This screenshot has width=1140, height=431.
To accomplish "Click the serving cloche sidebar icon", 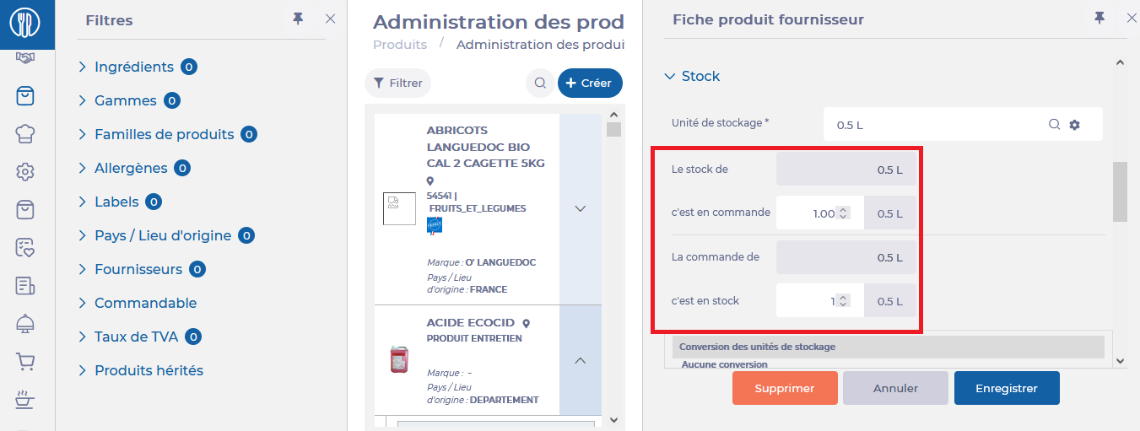I will (x=25, y=324).
